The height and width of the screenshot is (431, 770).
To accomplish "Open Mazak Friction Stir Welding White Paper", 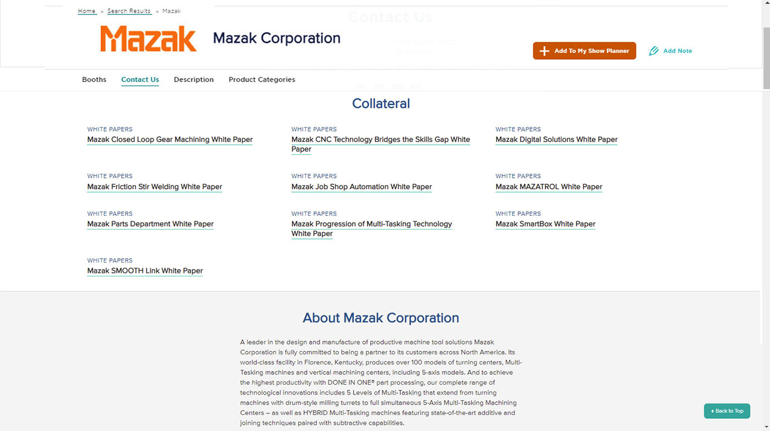I will point(155,187).
